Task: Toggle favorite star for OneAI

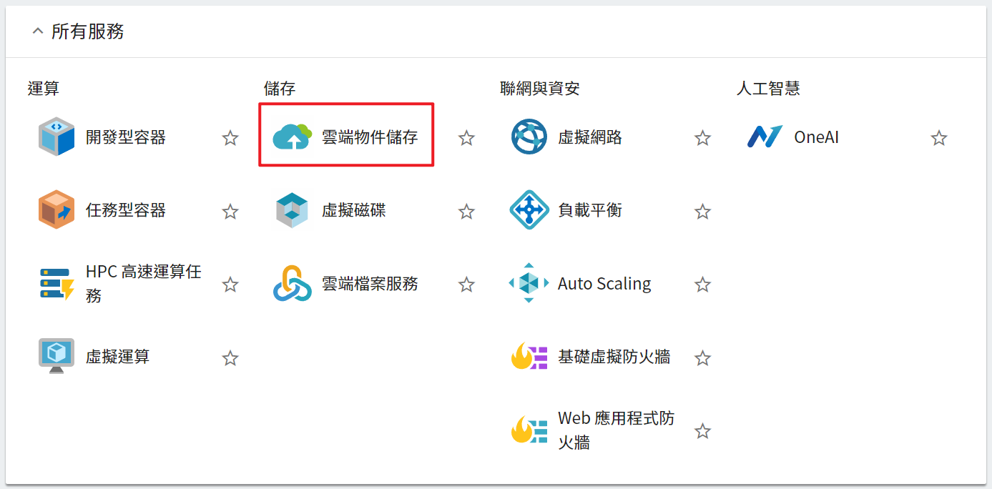Action: [x=939, y=138]
